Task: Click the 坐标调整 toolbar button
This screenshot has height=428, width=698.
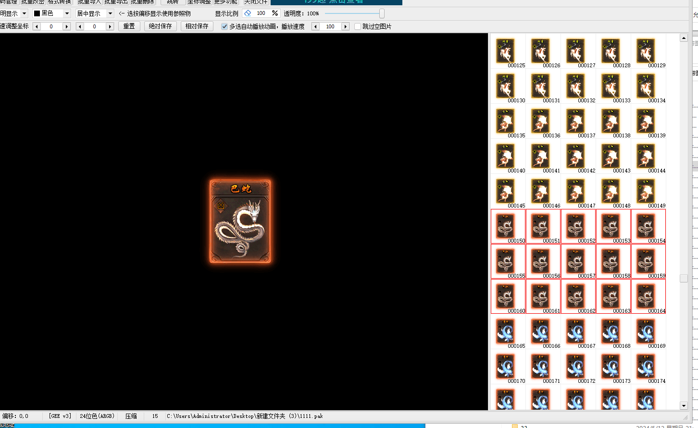Action: (x=199, y=2)
